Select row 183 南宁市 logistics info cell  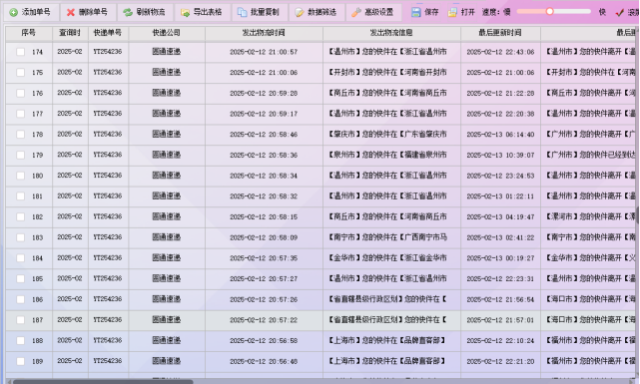(391, 237)
